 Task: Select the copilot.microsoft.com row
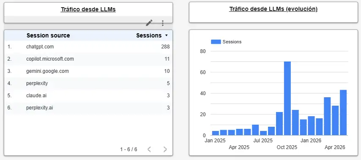(x=88, y=59)
